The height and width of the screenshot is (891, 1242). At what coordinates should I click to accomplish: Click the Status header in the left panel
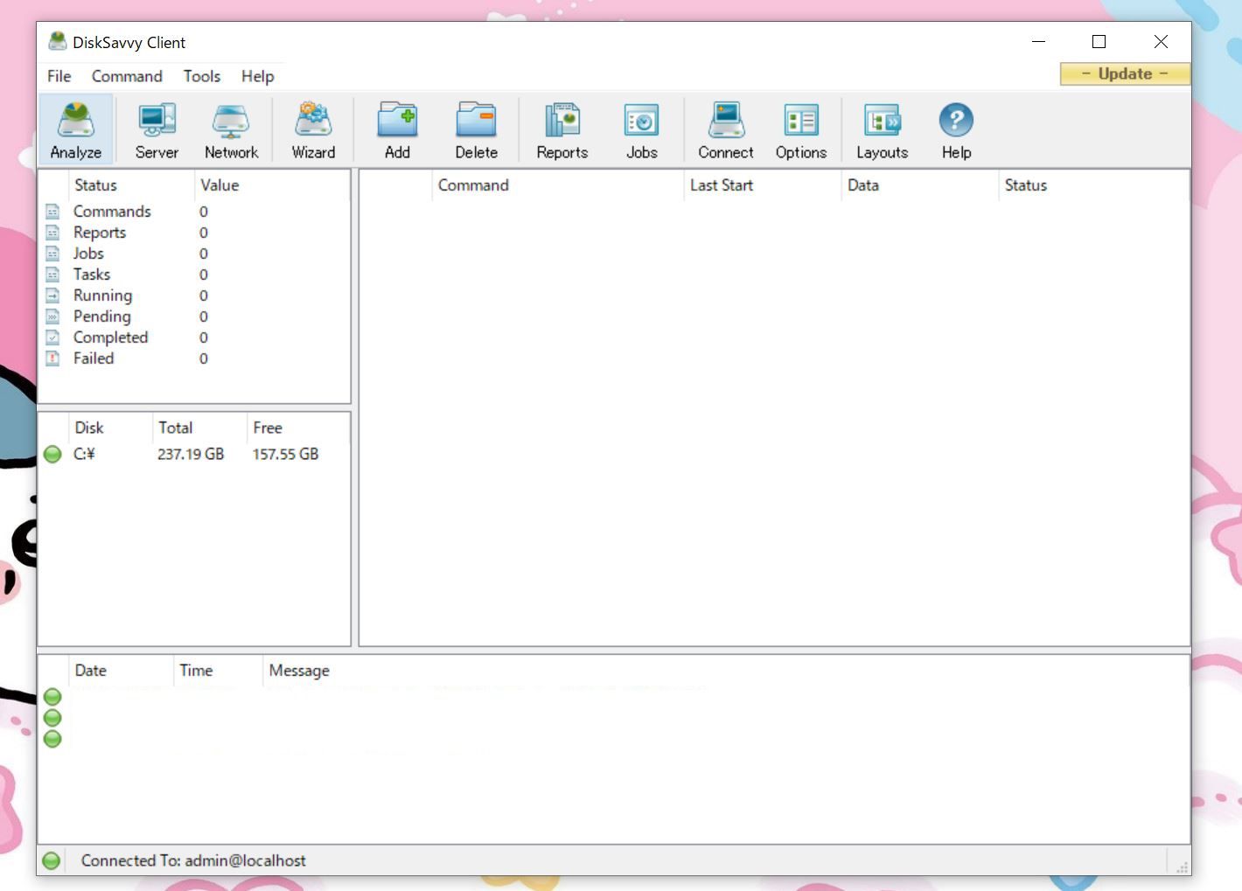[130, 185]
